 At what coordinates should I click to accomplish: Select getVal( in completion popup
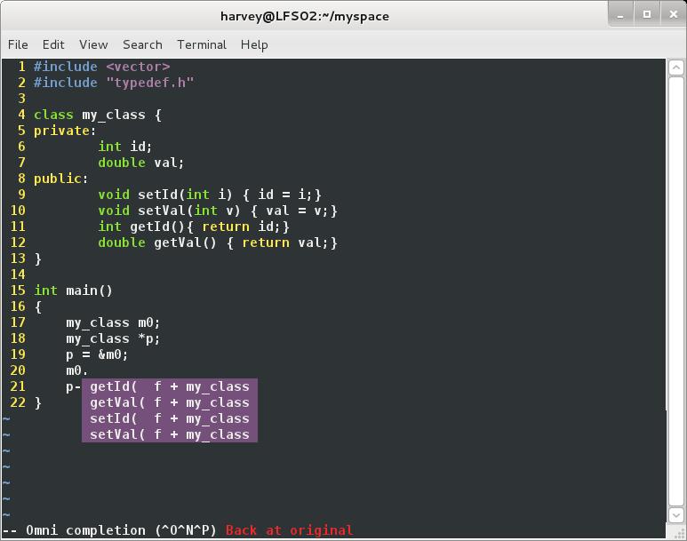tap(170, 402)
